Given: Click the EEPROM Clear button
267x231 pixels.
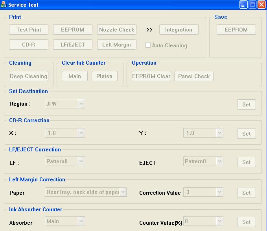Looking at the screenshot, I should point(151,76).
